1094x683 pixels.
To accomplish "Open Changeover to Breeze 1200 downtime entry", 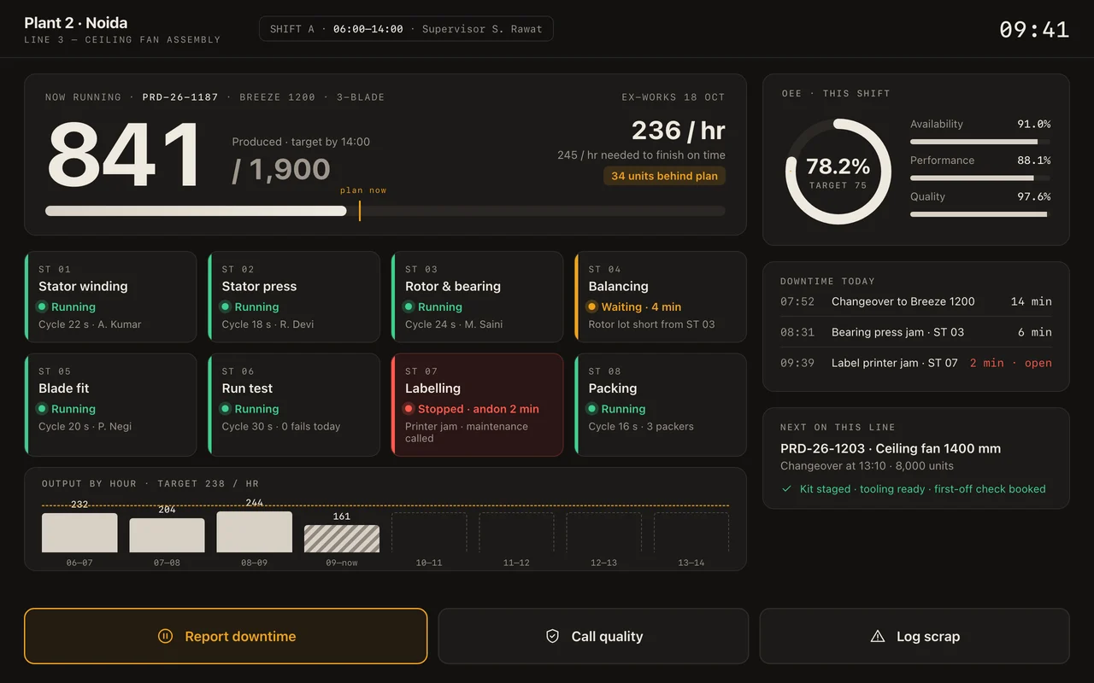I will tap(916, 301).
